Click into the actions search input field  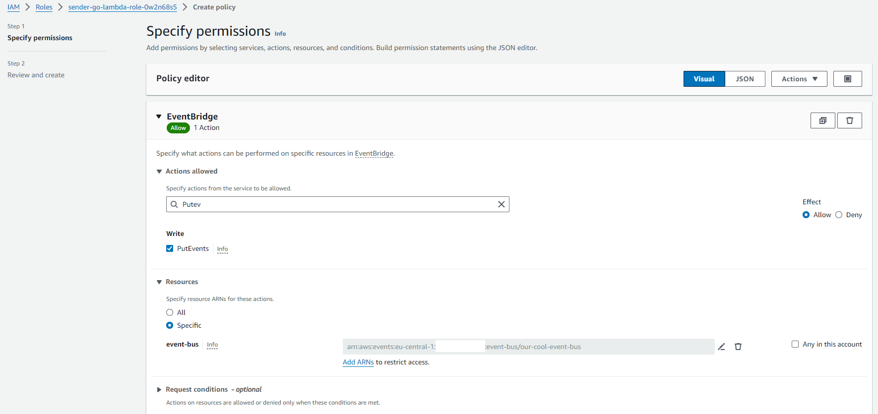337,204
